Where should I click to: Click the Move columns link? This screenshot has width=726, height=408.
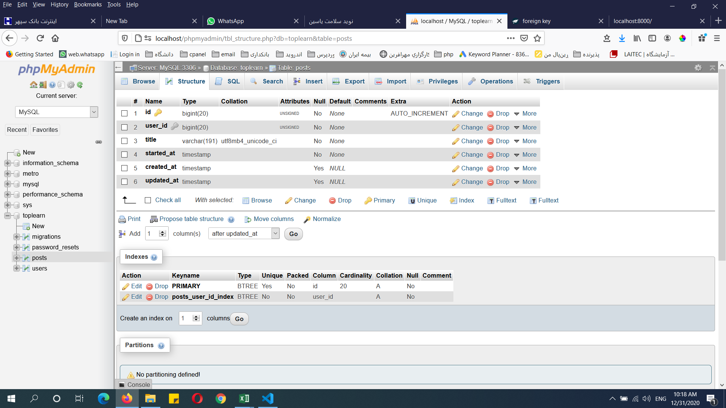pos(269,219)
